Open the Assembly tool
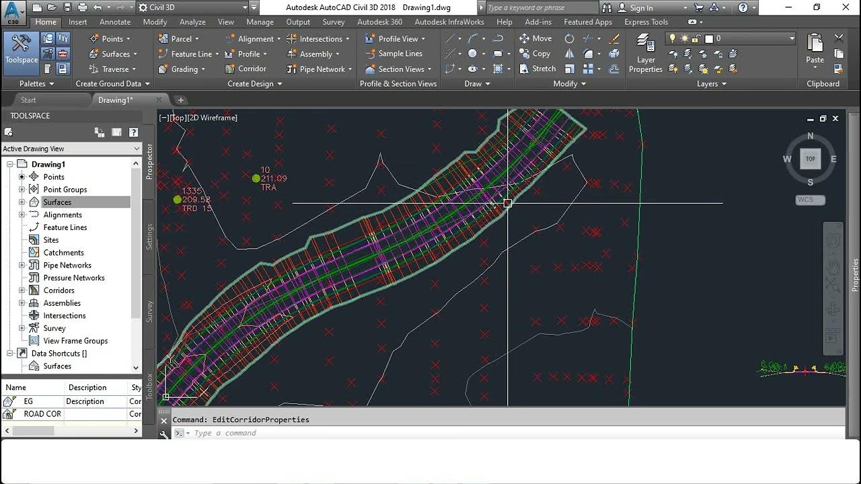The image size is (861, 484). click(x=312, y=54)
